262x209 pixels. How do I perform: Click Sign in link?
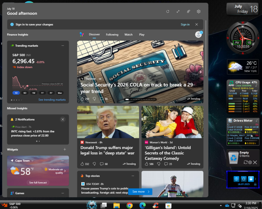[185, 24]
